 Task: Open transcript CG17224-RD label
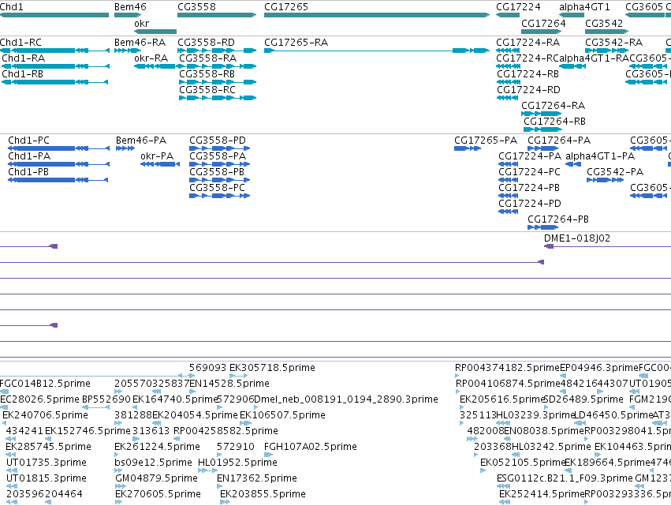point(528,90)
